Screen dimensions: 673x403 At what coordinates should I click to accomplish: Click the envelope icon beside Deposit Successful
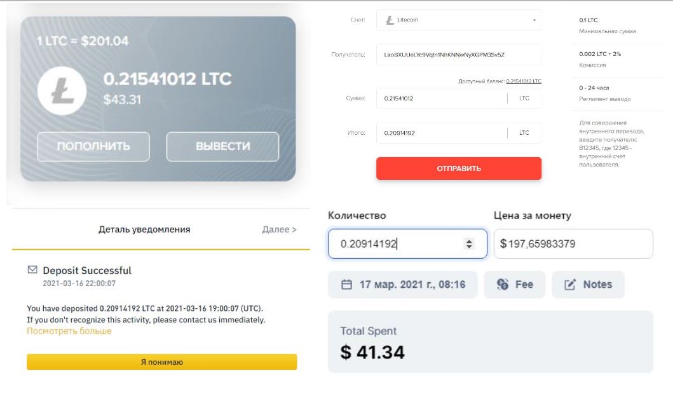[x=33, y=270]
